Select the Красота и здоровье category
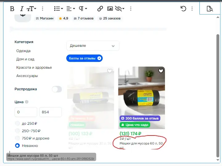 [x=34, y=67]
